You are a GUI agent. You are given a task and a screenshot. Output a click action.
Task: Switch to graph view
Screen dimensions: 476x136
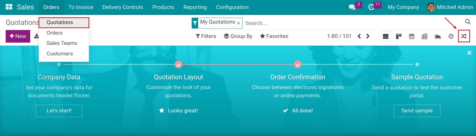pyautogui.click(x=438, y=36)
